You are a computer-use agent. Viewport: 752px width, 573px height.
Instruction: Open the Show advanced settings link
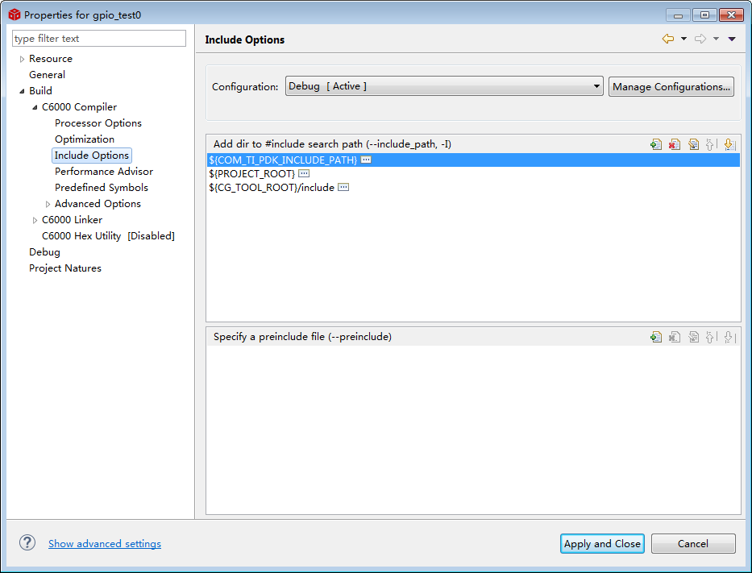click(105, 544)
